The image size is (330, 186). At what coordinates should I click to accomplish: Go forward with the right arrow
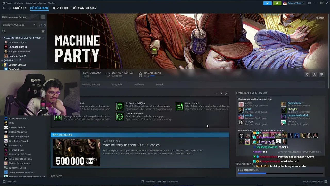pos(9,8)
